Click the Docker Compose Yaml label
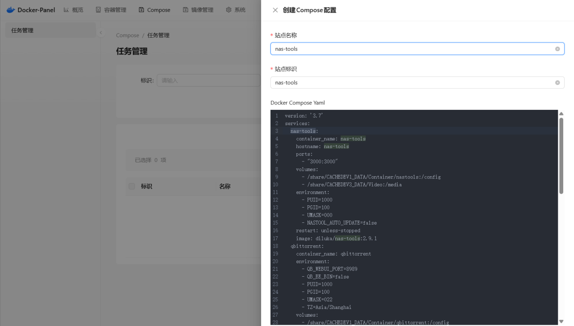The image size is (574, 326). 298,103
